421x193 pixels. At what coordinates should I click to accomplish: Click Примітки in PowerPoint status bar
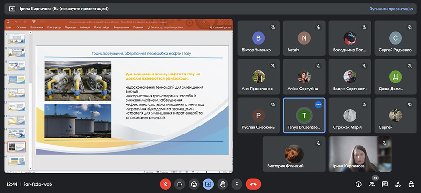pyautogui.click(x=163, y=171)
